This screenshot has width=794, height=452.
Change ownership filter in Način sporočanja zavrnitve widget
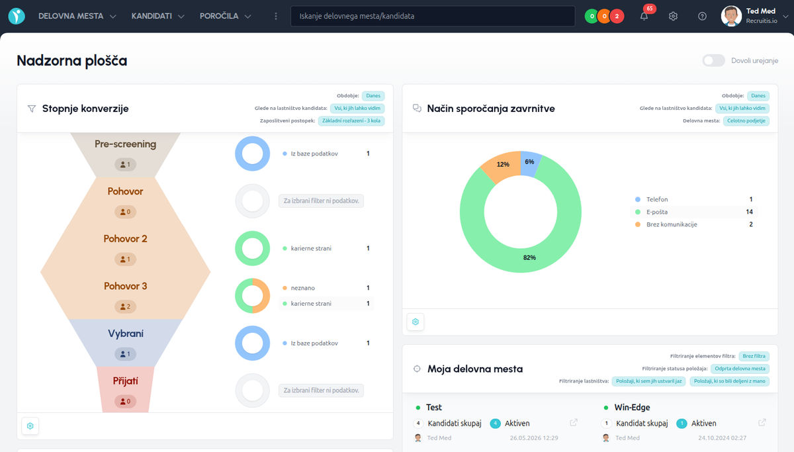pyautogui.click(x=742, y=109)
